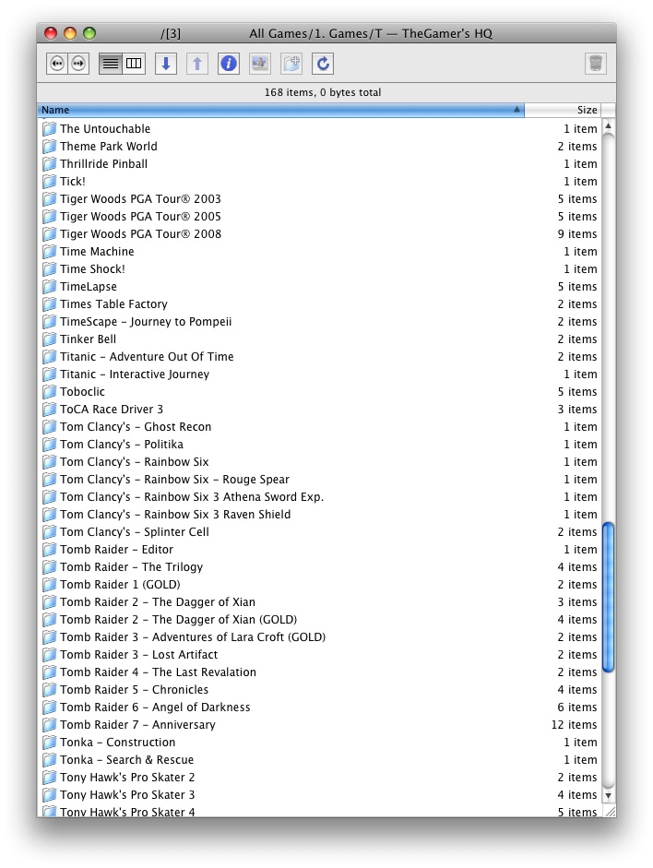Viewport: 653px width, 868px height.
Task: Click folder icon for Tiger Woods PGA Tour 2008
Action: click(x=50, y=234)
